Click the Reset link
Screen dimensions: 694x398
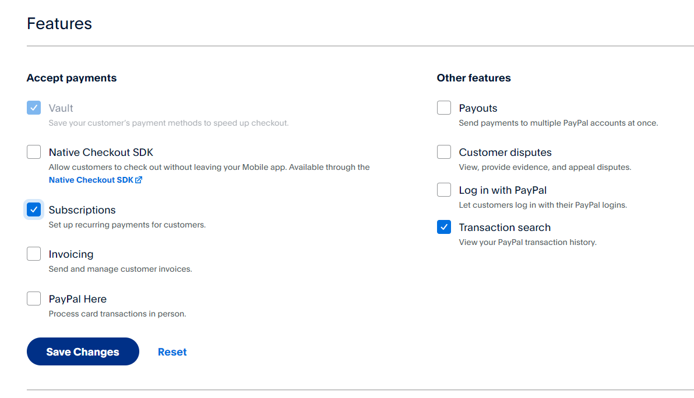172,352
